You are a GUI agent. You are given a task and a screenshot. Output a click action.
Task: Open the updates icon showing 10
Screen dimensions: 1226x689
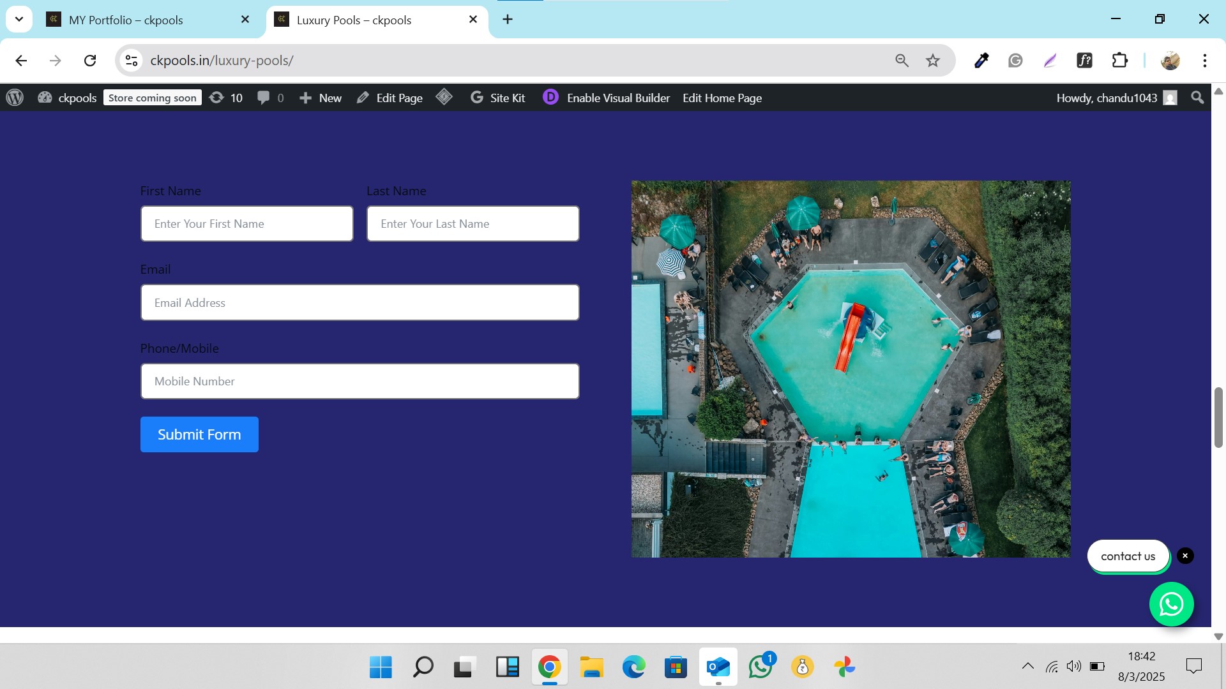click(226, 98)
